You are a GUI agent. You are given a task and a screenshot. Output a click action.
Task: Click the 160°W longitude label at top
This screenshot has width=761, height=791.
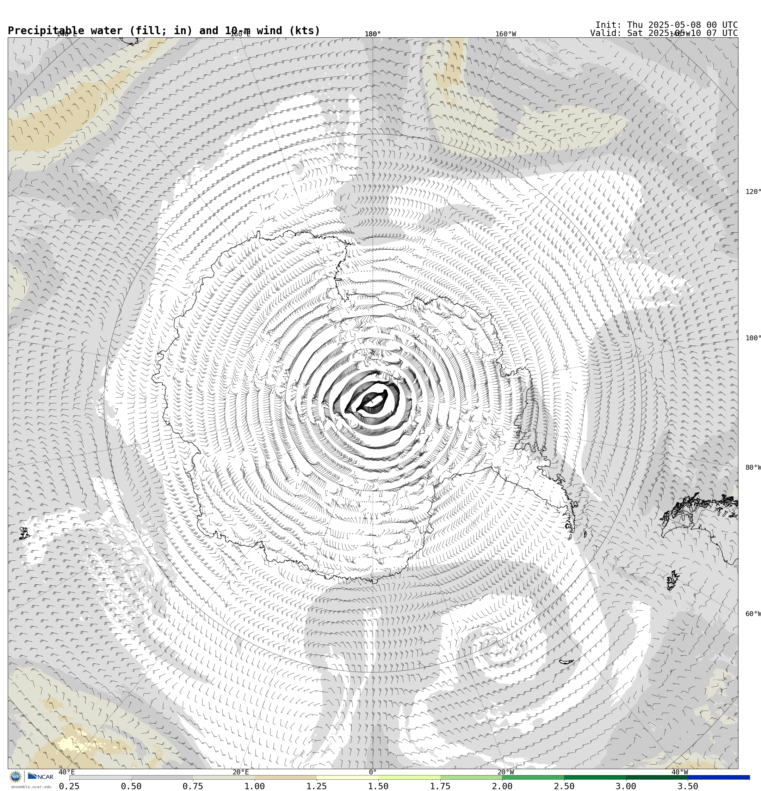point(506,34)
